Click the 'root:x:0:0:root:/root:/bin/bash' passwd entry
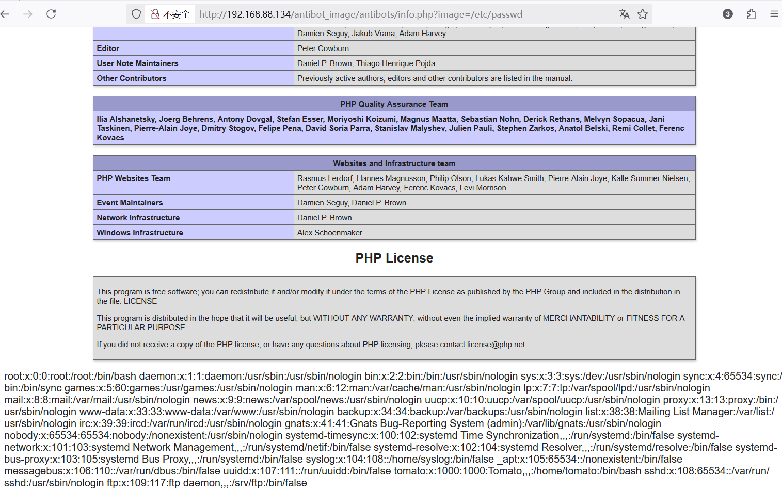 pyautogui.click(x=70, y=376)
